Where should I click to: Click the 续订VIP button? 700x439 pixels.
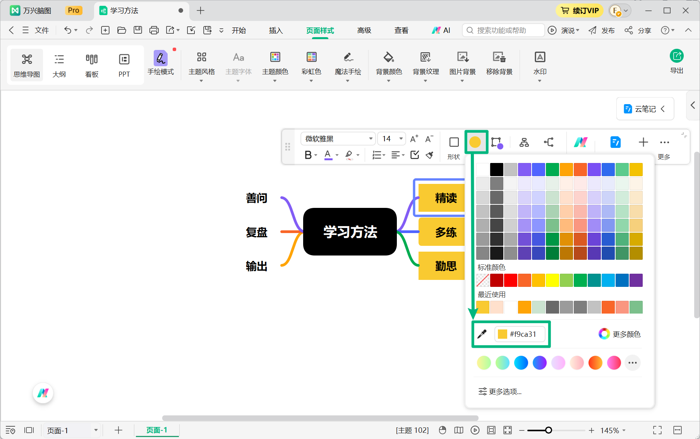coord(580,10)
